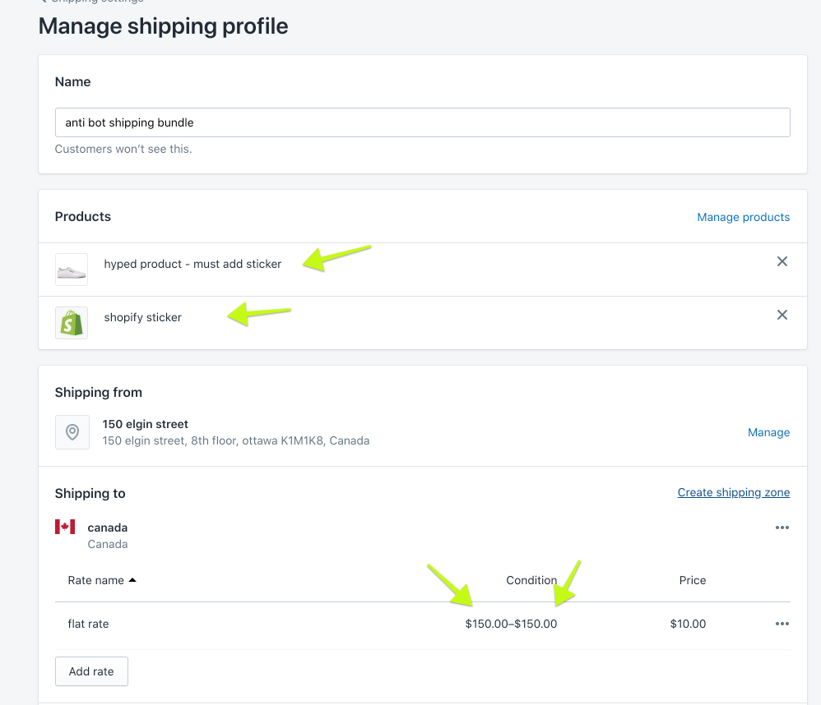Screen dimensions: 821x705
Task: Select the hyped product - must add sticker text
Action: pyautogui.click(x=192, y=264)
